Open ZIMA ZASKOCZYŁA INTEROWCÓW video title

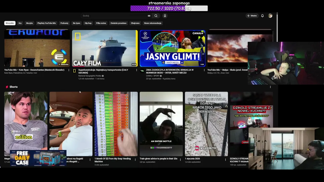pyautogui.click(x=170, y=71)
